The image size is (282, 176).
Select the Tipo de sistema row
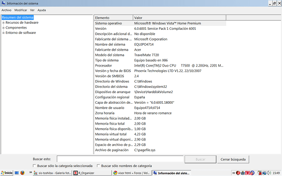tap(160, 60)
